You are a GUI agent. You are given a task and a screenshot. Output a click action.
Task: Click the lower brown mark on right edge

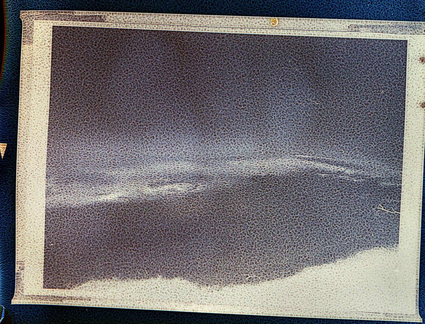423,105
